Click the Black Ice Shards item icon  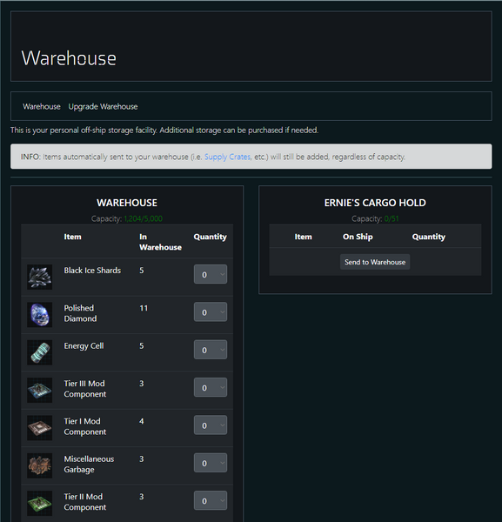[40, 277]
